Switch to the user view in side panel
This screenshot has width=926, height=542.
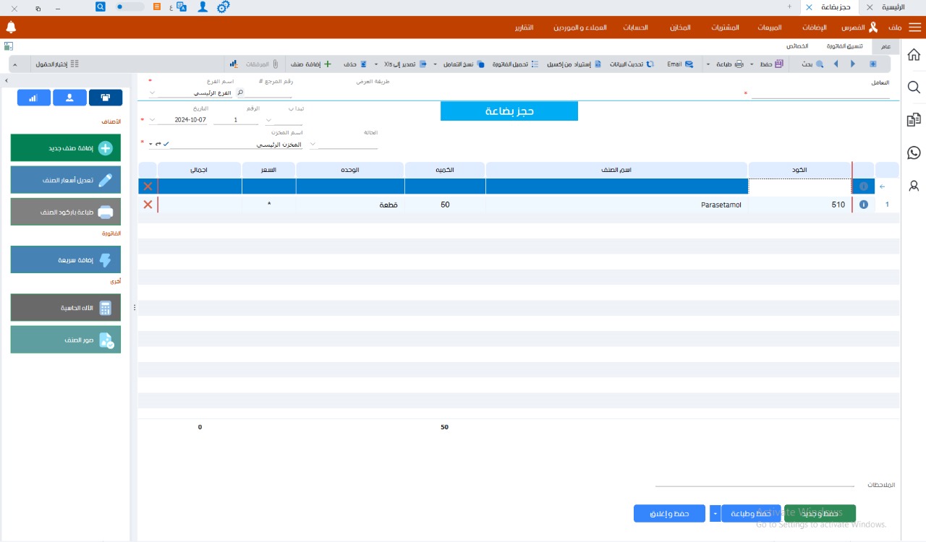(x=69, y=98)
